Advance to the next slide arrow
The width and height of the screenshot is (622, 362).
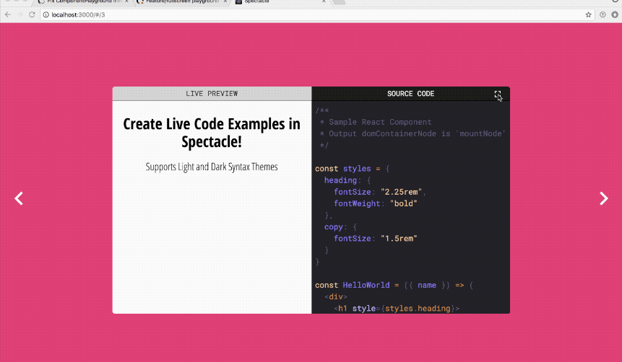pyautogui.click(x=604, y=198)
